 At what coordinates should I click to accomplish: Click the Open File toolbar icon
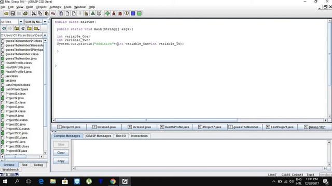[6, 13]
